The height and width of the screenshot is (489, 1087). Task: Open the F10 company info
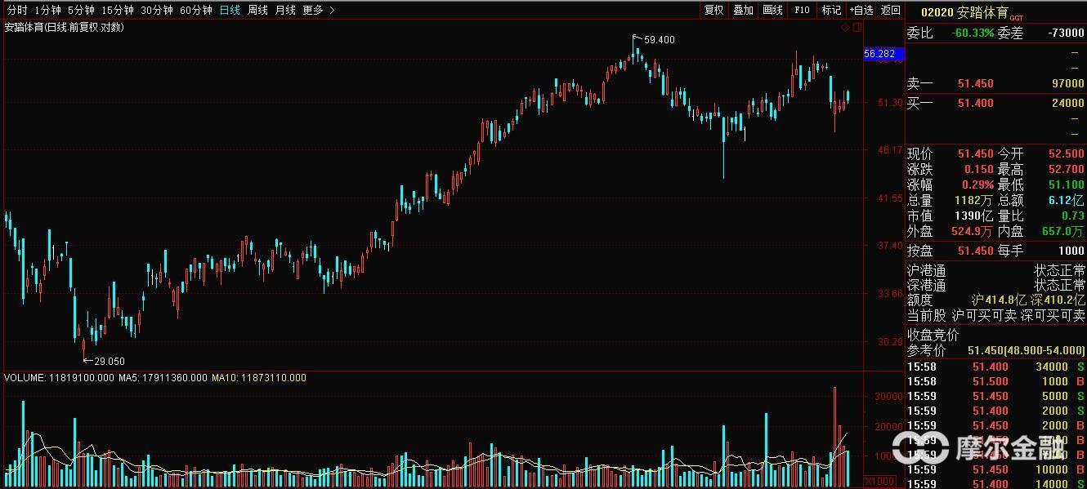(x=802, y=10)
